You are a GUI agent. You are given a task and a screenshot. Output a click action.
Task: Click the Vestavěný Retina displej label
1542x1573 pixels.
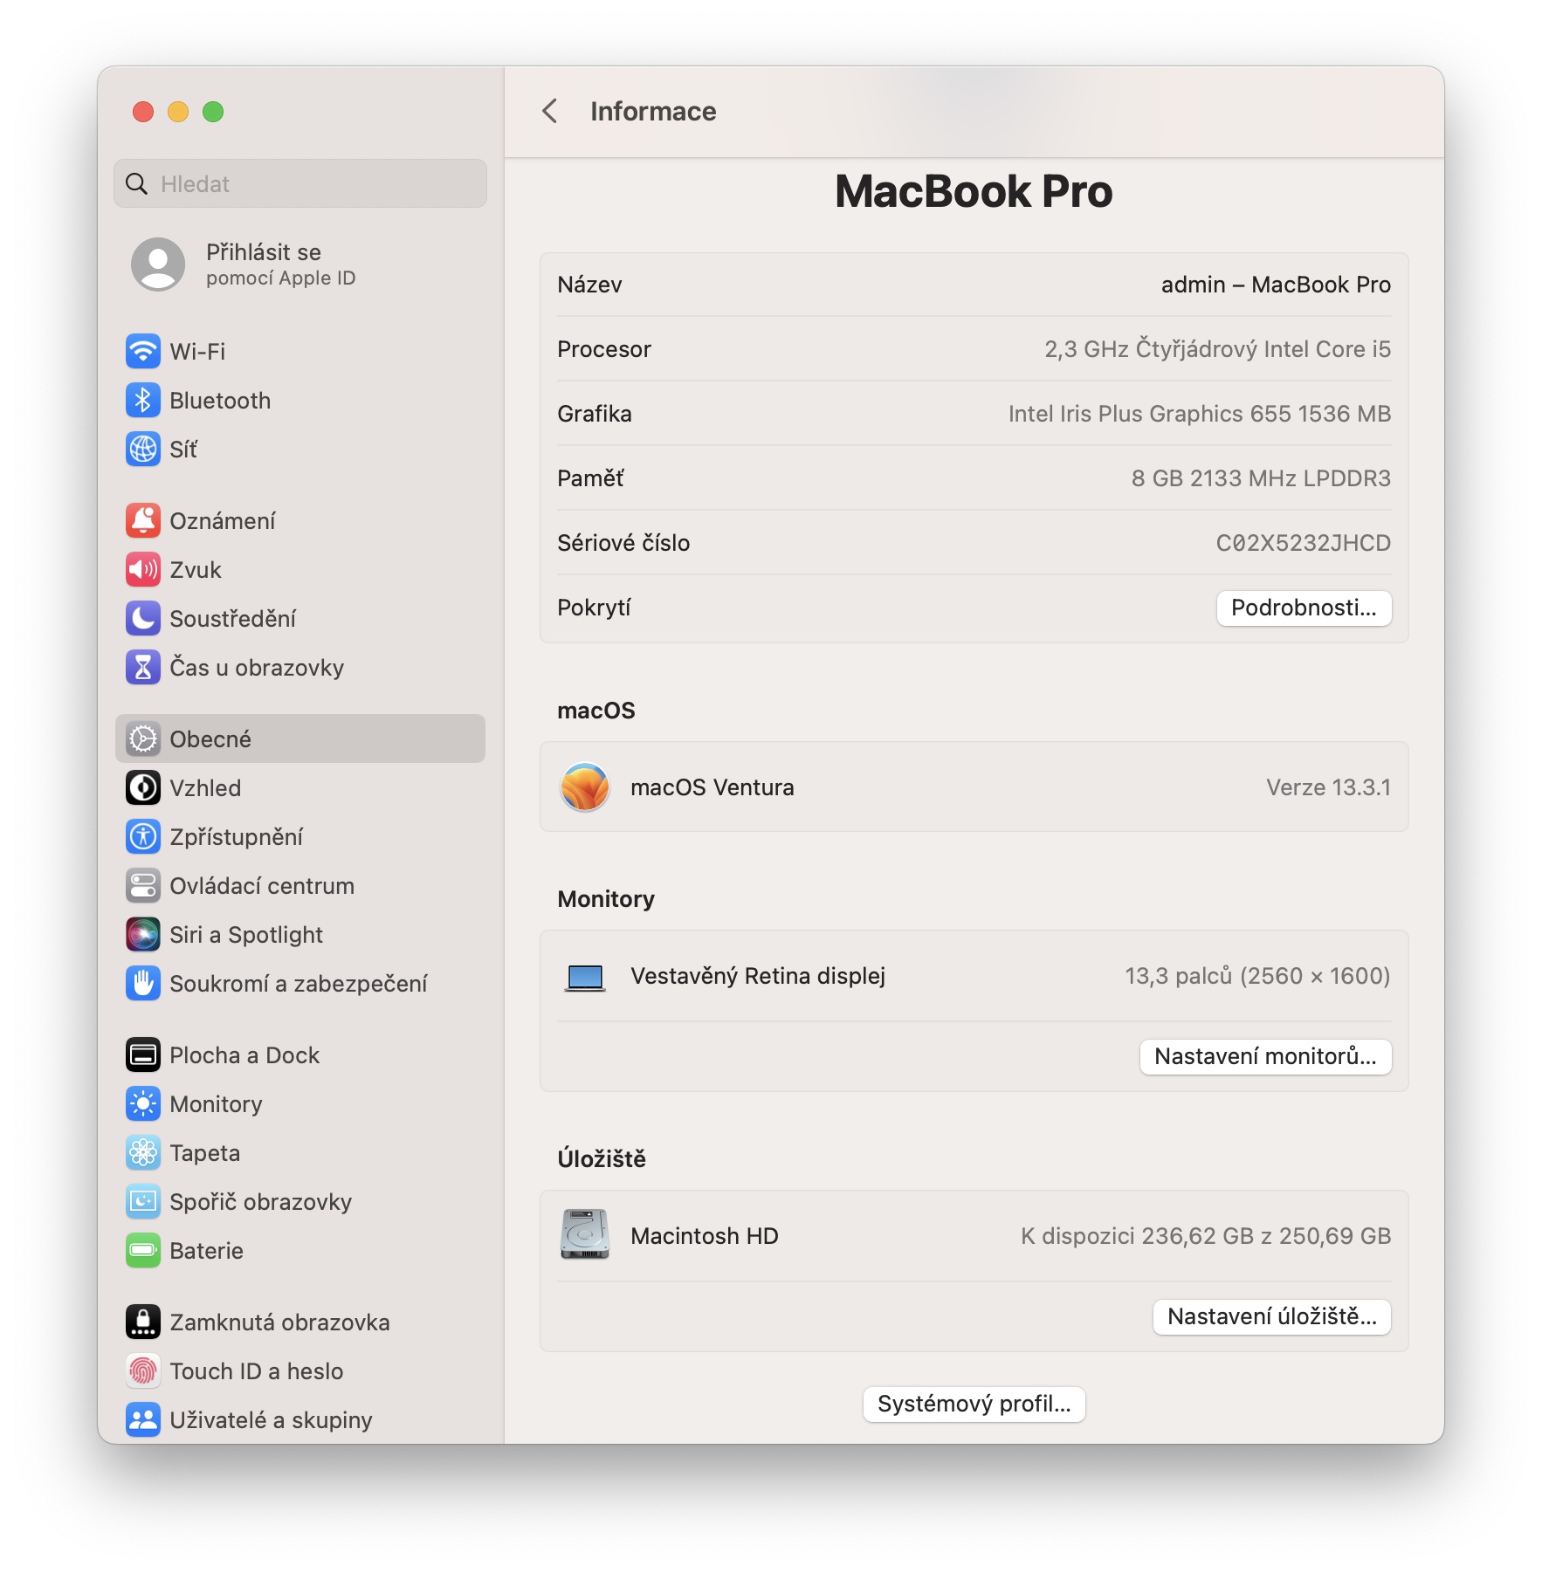click(758, 976)
